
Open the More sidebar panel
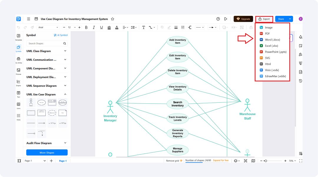coord(19,117)
